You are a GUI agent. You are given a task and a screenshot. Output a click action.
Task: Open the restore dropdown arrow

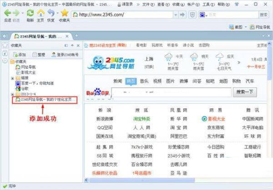pyautogui.click(x=57, y=13)
